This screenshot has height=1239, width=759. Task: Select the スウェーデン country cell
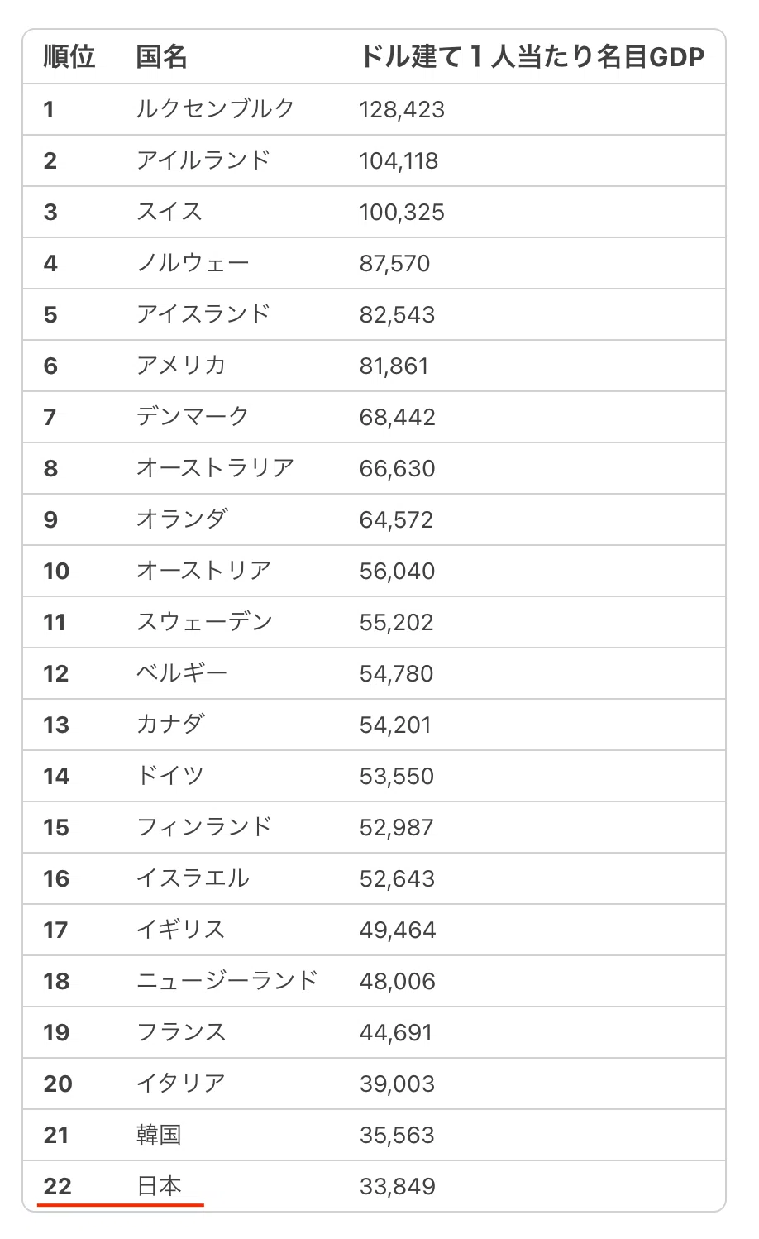(204, 622)
